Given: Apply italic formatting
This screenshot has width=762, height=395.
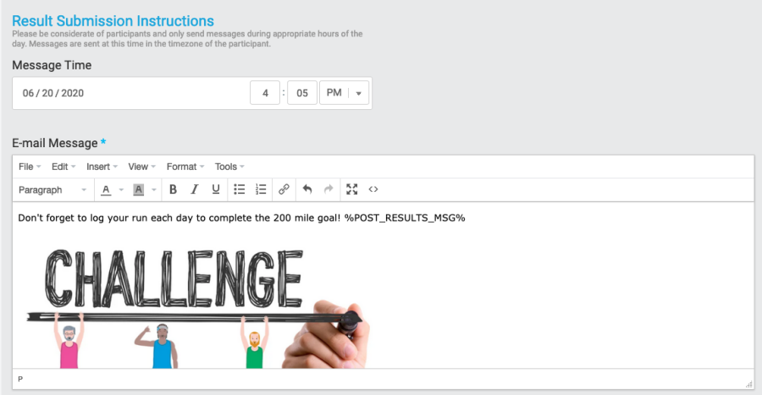Looking at the screenshot, I should click(x=194, y=189).
